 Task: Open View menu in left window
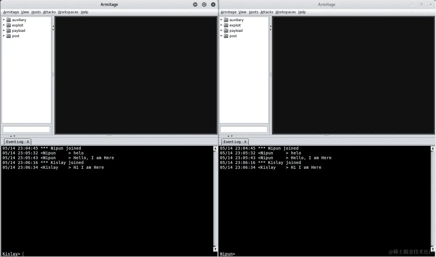(25, 12)
